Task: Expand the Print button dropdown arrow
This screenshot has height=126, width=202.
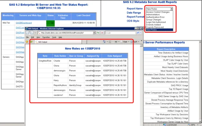Action: coord(119,42)
